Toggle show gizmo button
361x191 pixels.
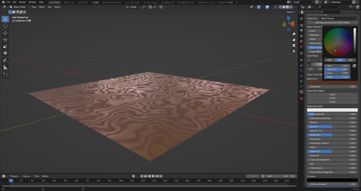(x=259, y=7)
